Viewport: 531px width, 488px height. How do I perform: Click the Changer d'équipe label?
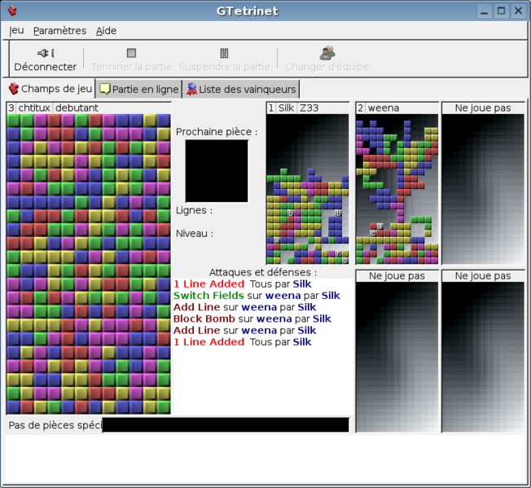click(x=327, y=67)
